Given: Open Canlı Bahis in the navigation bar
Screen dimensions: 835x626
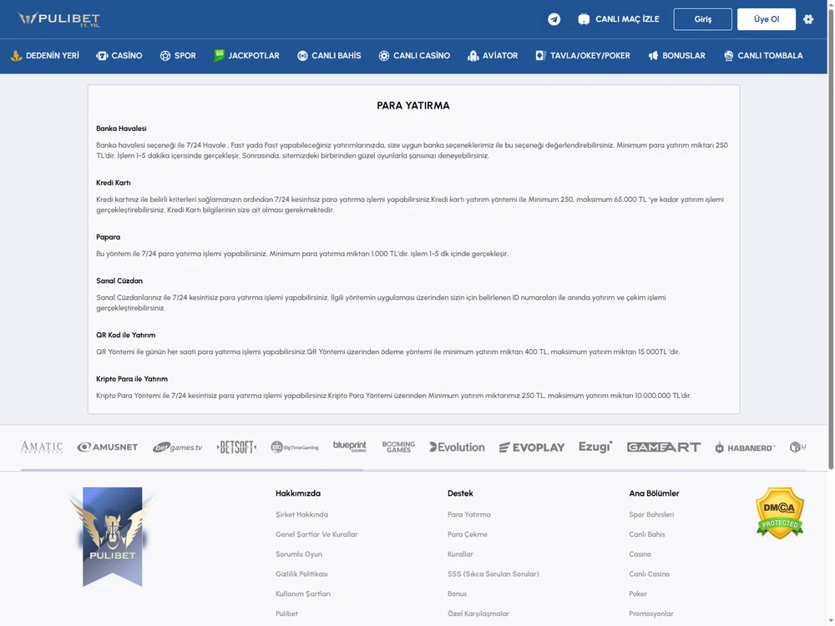Looking at the screenshot, I should [329, 56].
